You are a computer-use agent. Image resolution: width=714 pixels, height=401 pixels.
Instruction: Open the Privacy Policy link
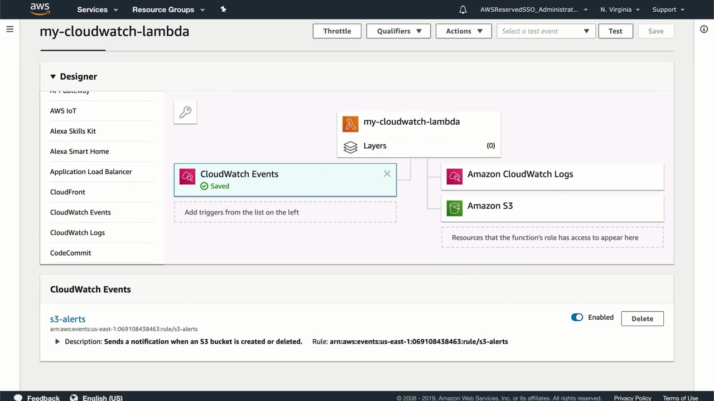click(633, 398)
